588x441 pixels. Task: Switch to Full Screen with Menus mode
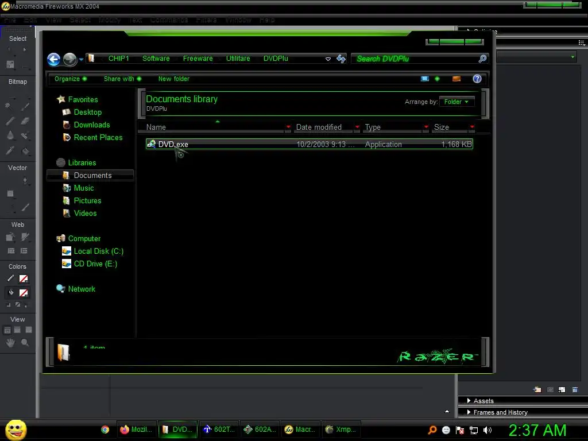[17, 330]
